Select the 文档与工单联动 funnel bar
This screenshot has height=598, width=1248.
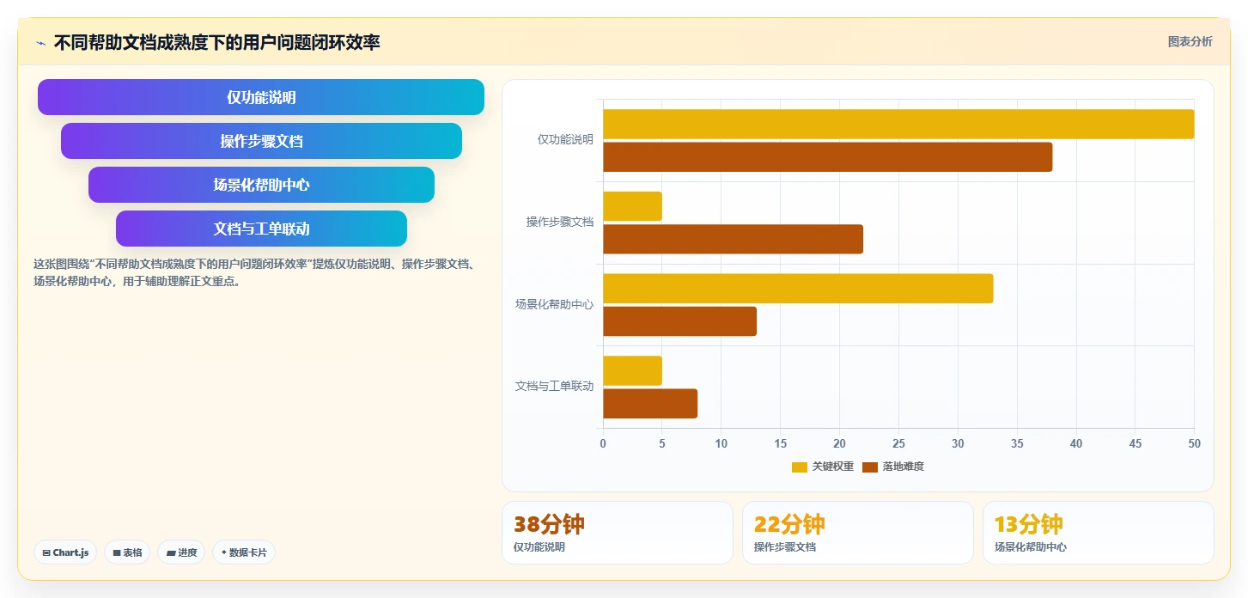[x=261, y=229]
